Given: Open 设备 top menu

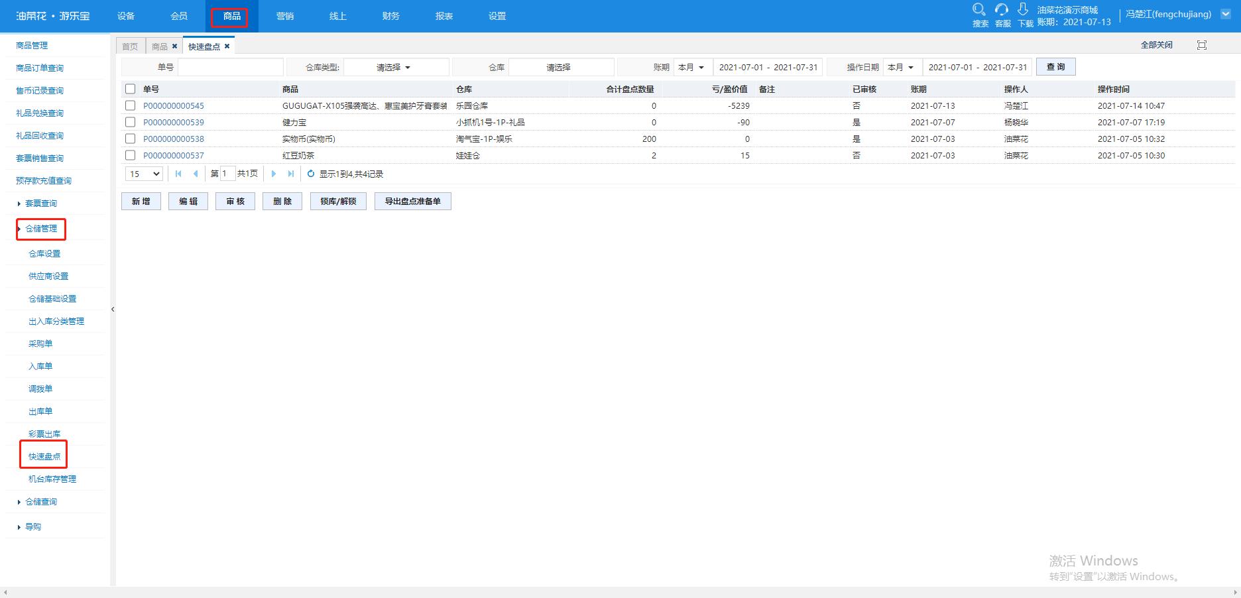Looking at the screenshot, I should (126, 16).
